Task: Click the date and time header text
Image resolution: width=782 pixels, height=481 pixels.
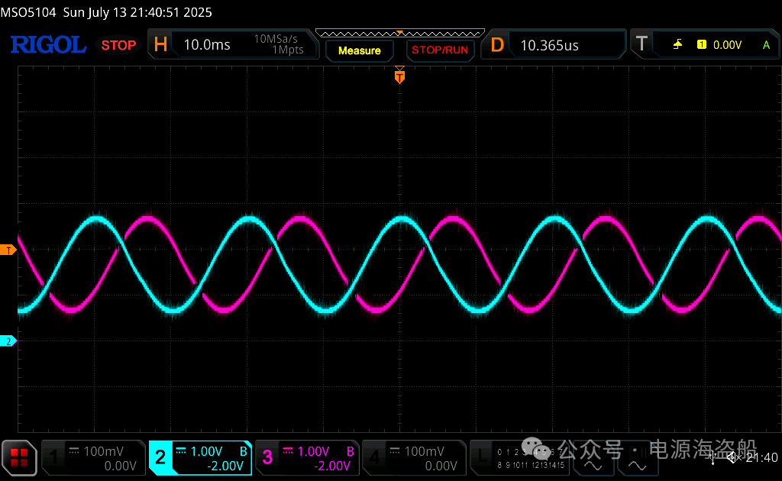Action: pyautogui.click(x=137, y=12)
